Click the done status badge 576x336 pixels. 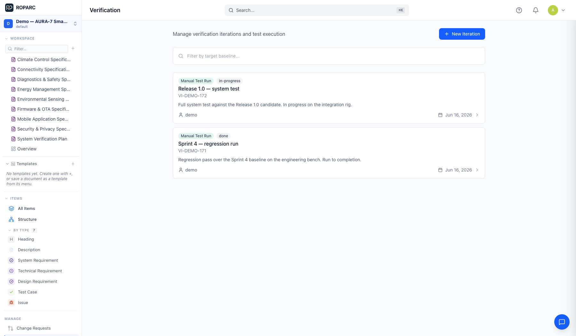223,136
